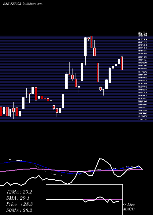
Task: Click the bullkhan.com text in the header
Action: (32, 4)
